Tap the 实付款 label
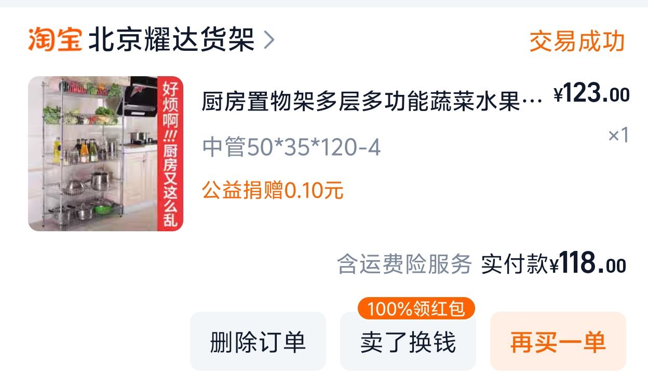648x392 pixels. pos(514,264)
